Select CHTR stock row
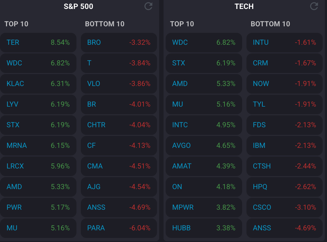The width and height of the screenshot is (327, 242). point(97,125)
